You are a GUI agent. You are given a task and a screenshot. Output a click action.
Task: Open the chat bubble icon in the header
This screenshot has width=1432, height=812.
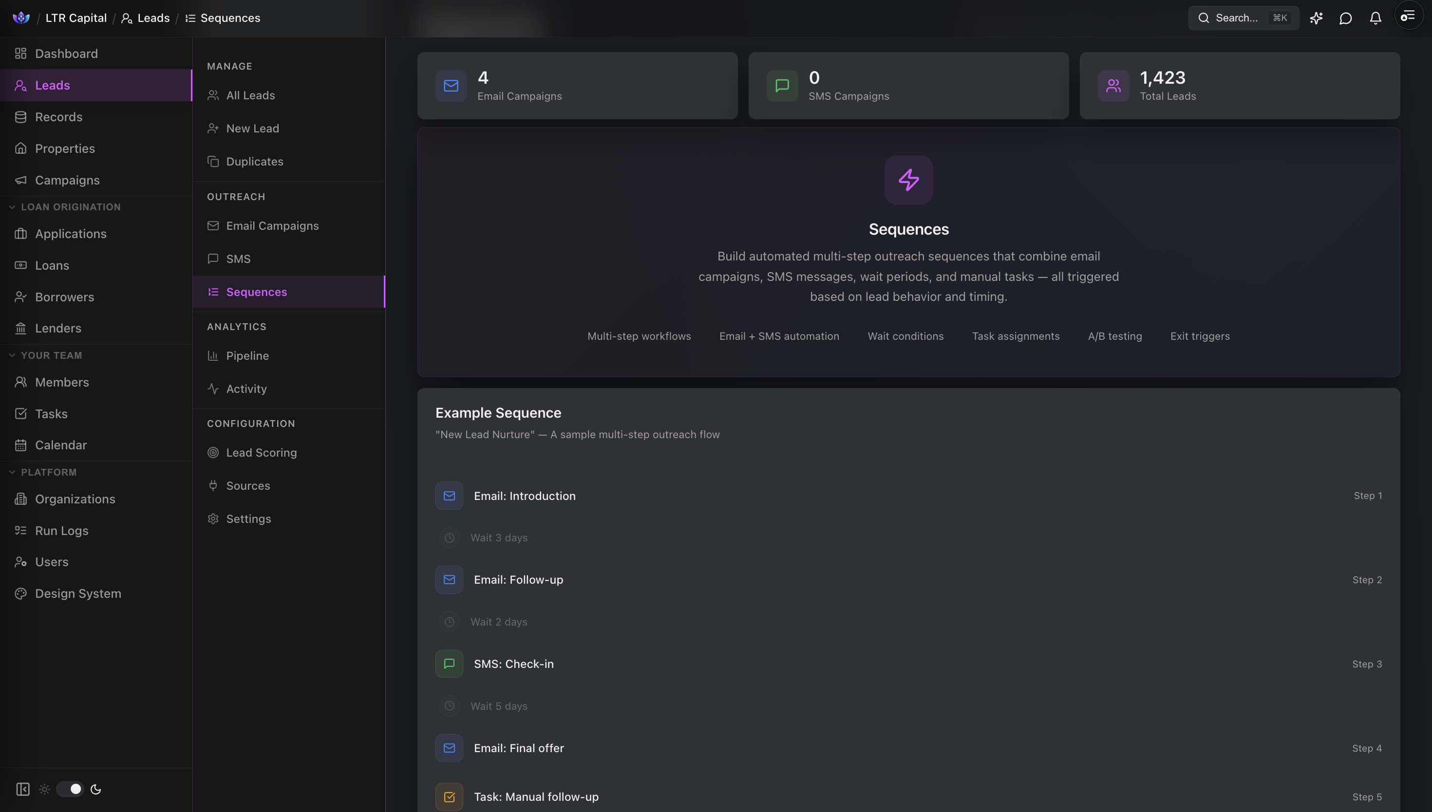click(1345, 18)
